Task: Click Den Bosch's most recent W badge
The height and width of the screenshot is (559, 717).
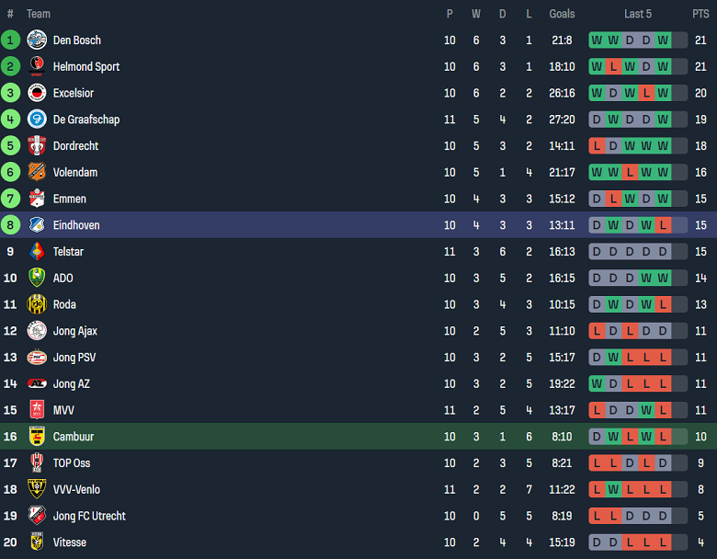Action: [663, 40]
